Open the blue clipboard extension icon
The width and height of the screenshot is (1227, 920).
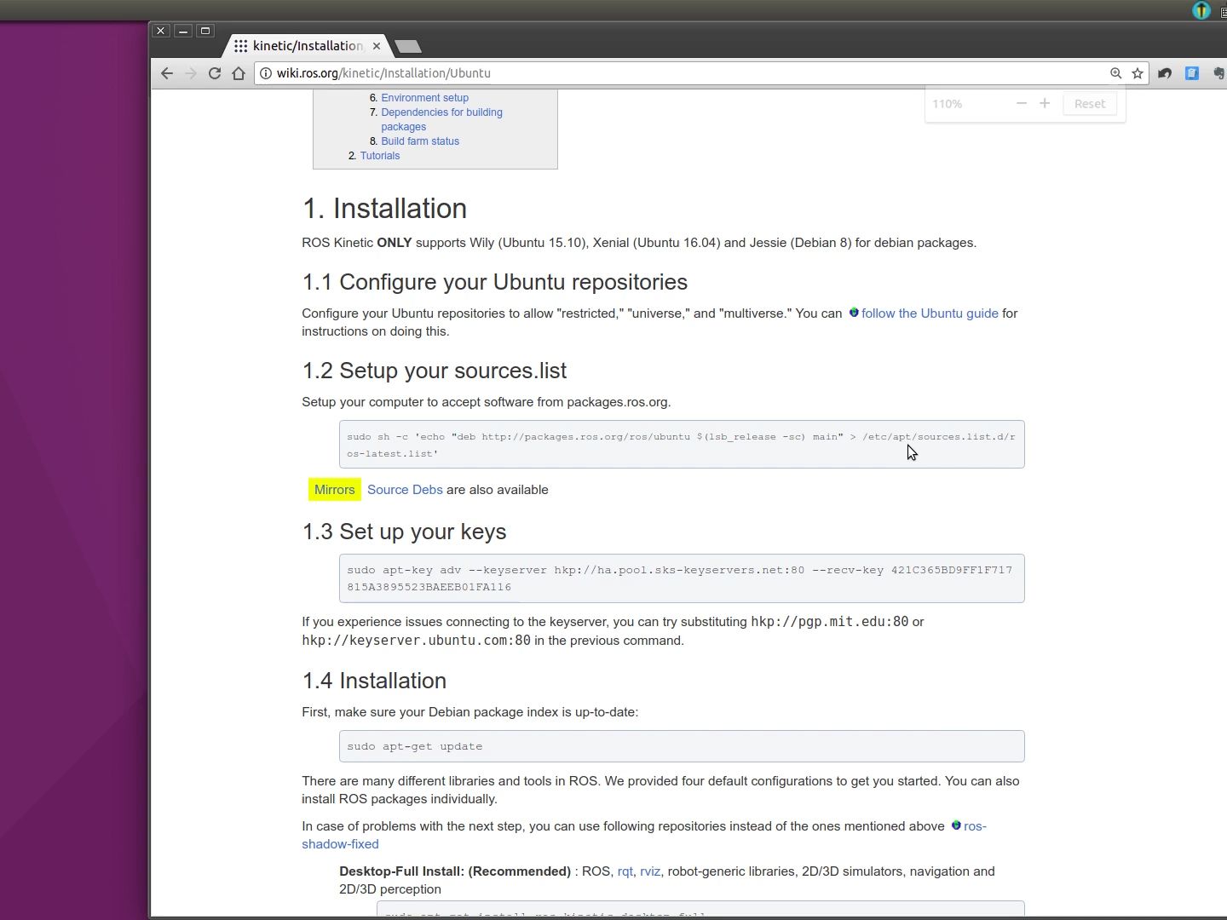(1192, 73)
